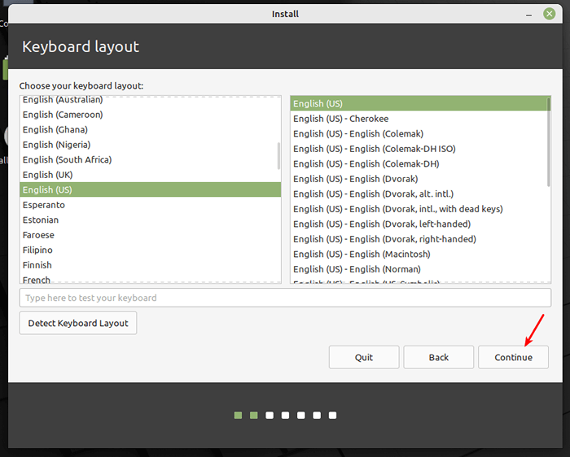Viewport: 570px width, 457px height.
Task: Choose English (UK) layout
Action: pos(150,175)
